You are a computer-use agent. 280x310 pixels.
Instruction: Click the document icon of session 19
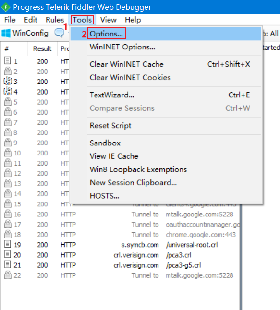point(8,244)
